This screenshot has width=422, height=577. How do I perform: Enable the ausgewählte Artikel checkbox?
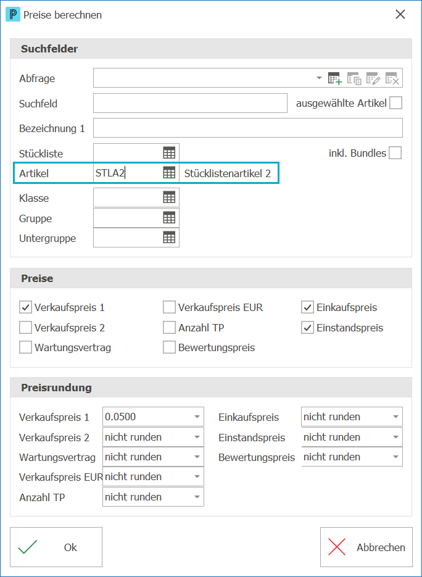(x=396, y=103)
